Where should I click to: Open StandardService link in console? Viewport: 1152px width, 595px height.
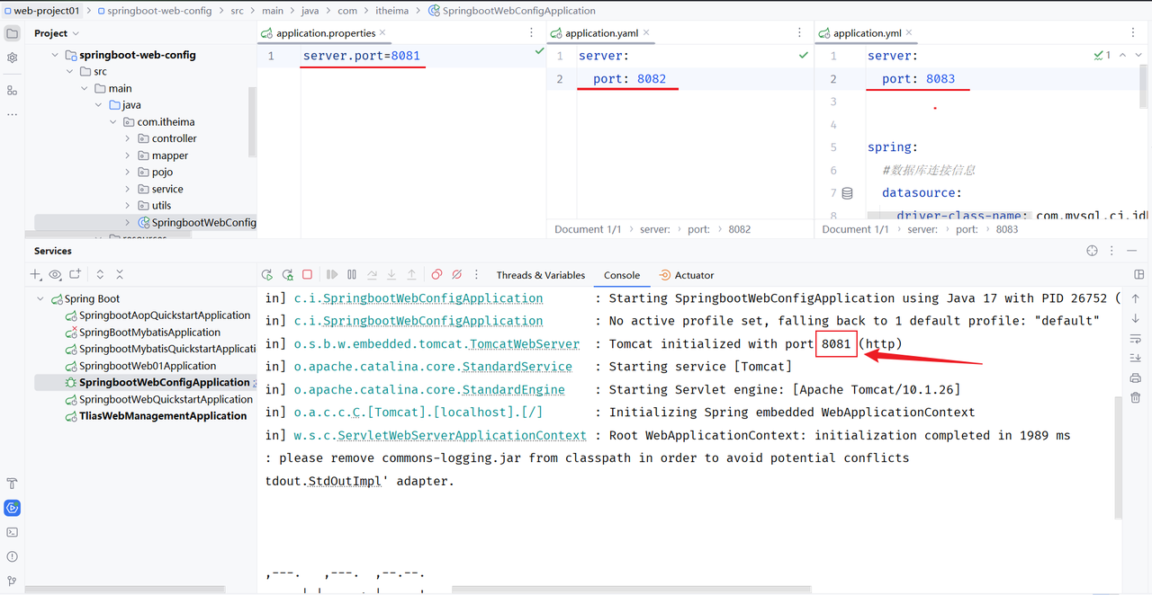[517, 367]
